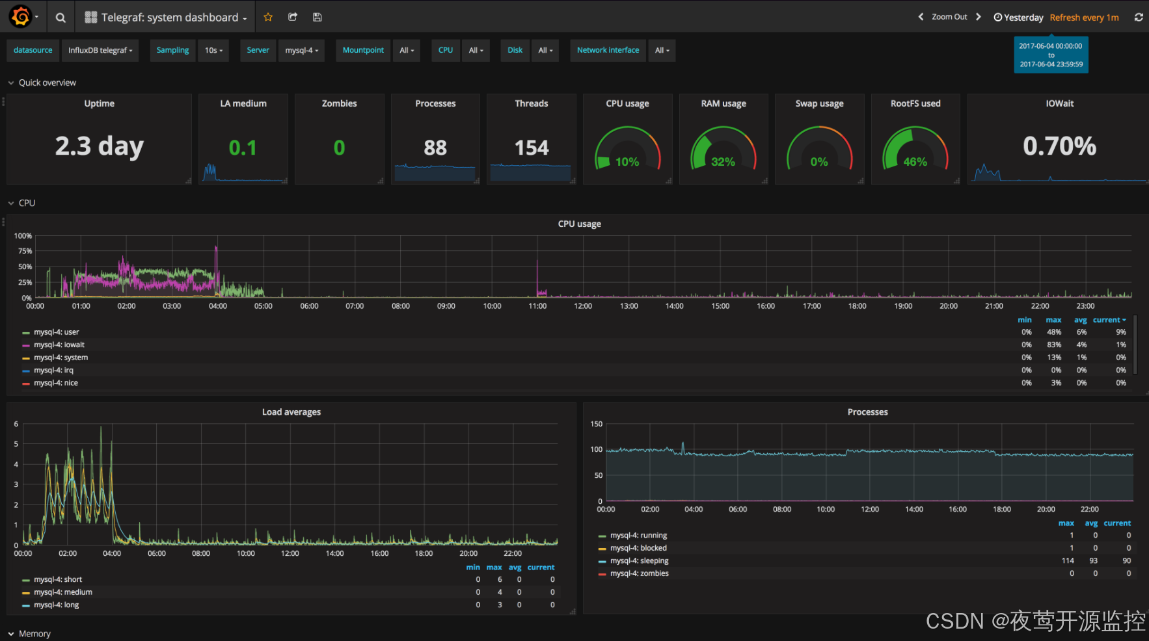Screen dimensions: 1149x641
Task: Shift time range backward with left arrow
Action: tap(921, 17)
